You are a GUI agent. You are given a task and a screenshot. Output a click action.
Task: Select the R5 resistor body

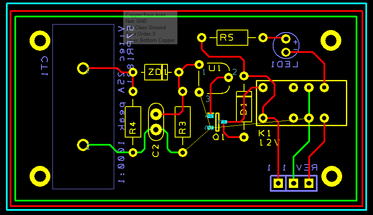click(232, 38)
